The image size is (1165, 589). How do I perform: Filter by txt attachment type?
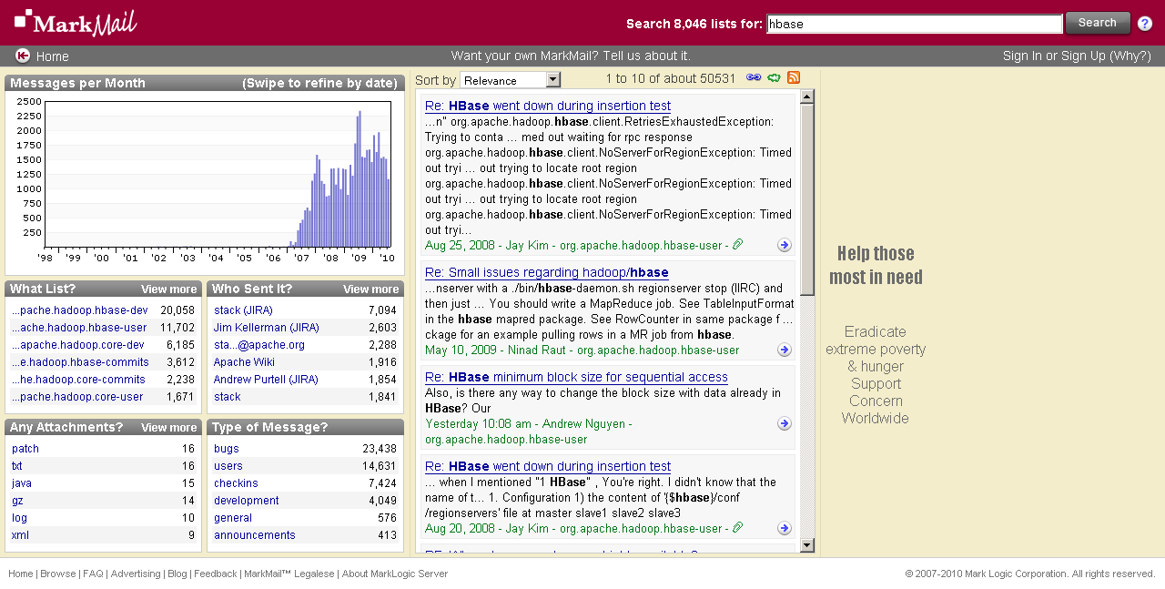(x=17, y=466)
